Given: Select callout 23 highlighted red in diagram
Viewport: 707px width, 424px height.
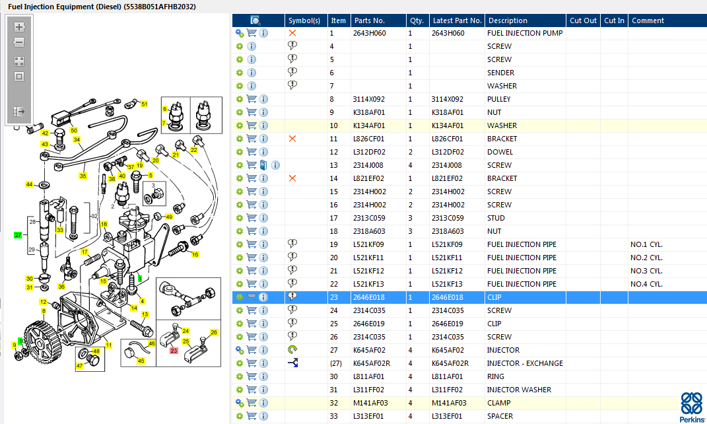Looking at the screenshot, I should (x=174, y=351).
